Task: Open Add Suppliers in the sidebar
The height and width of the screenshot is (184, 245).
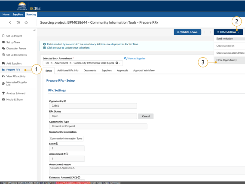Action: [x=14, y=64]
